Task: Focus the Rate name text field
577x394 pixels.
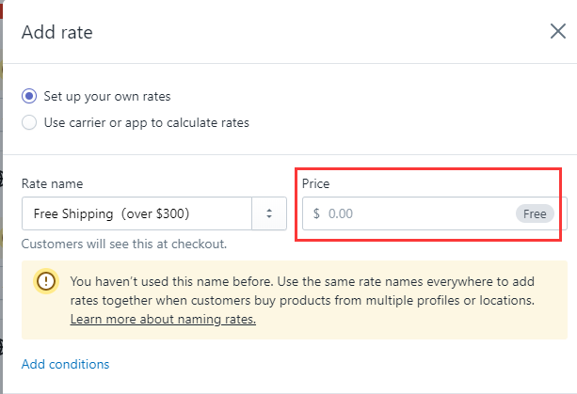Action: 136,213
